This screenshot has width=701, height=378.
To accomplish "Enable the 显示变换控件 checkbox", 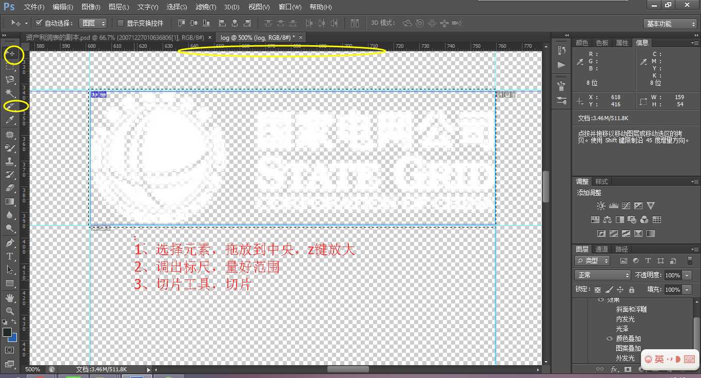I will pos(121,23).
